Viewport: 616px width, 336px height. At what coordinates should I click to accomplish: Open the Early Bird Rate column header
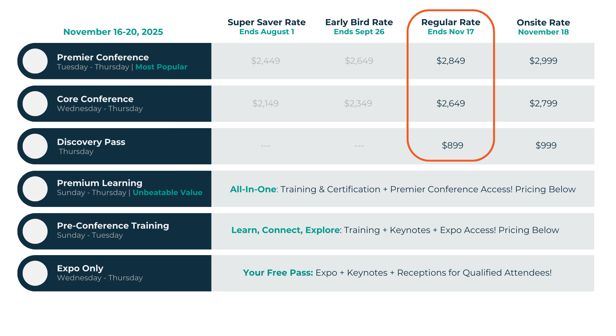pos(359,23)
